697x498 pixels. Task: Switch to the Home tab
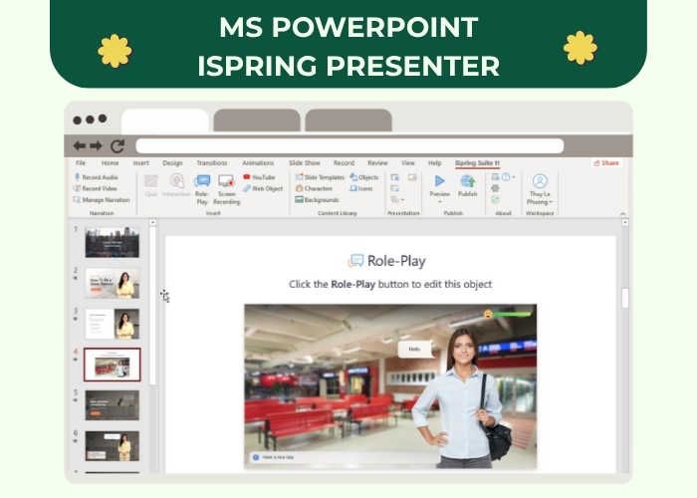tap(110, 163)
